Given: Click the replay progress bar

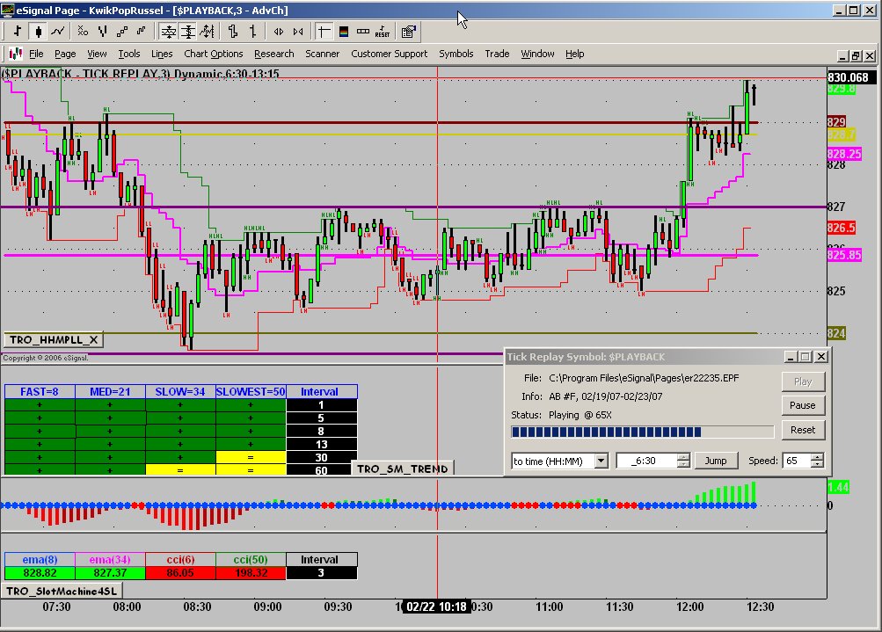Looking at the screenshot, I should point(643,432).
